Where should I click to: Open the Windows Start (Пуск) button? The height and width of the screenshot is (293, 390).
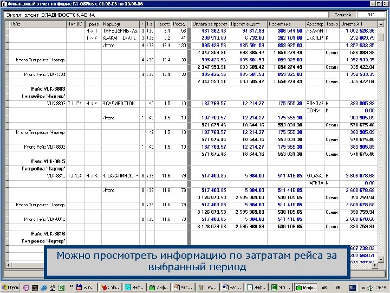point(11,288)
